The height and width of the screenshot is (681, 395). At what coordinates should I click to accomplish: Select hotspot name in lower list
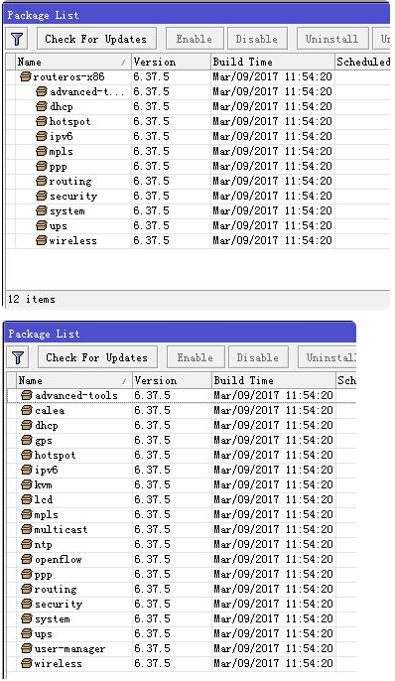point(56,455)
